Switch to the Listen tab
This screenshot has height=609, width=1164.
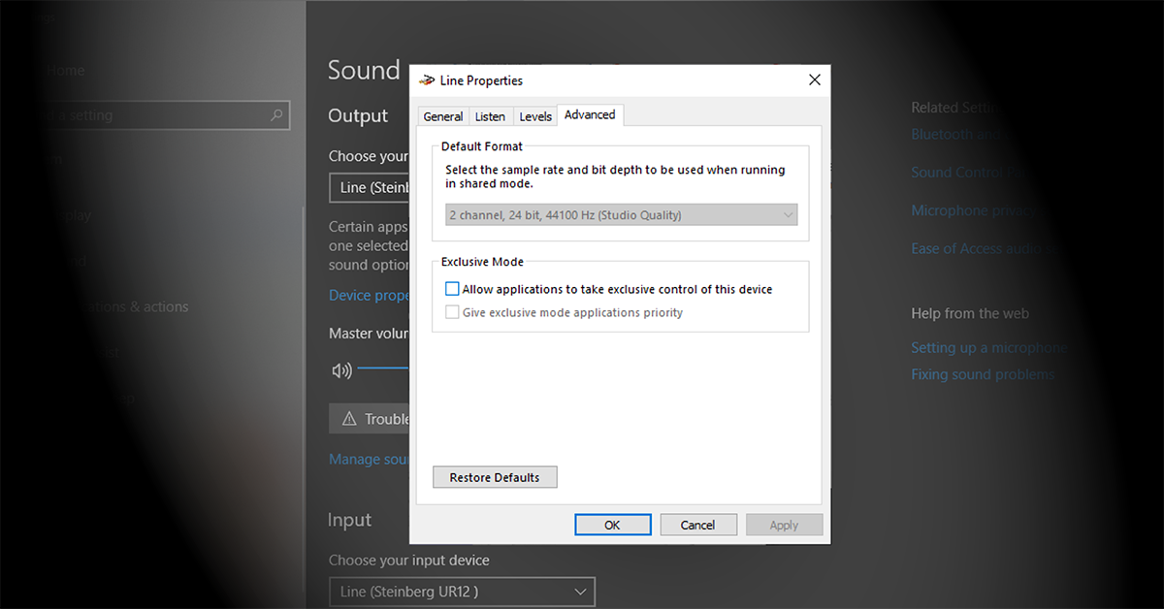point(490,116)
